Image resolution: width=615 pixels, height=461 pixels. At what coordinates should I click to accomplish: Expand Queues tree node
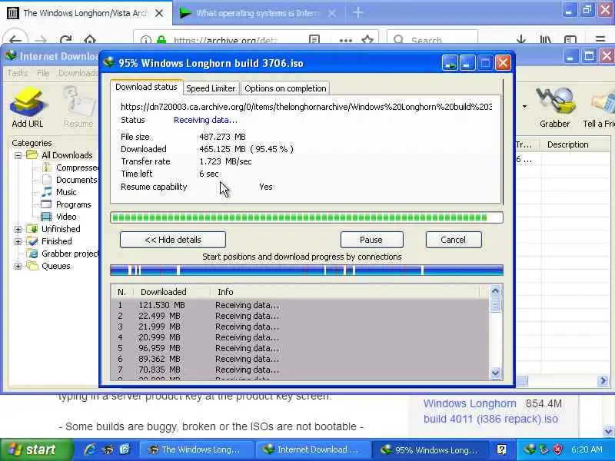(18, 266)
